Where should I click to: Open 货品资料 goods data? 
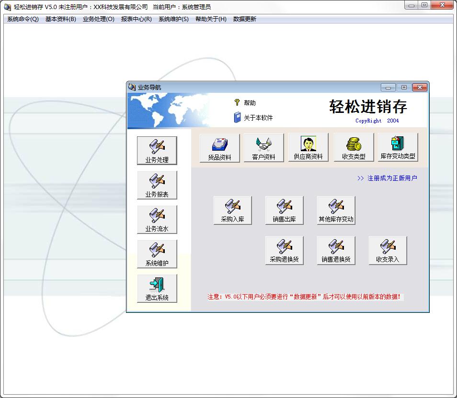(220, 148)
